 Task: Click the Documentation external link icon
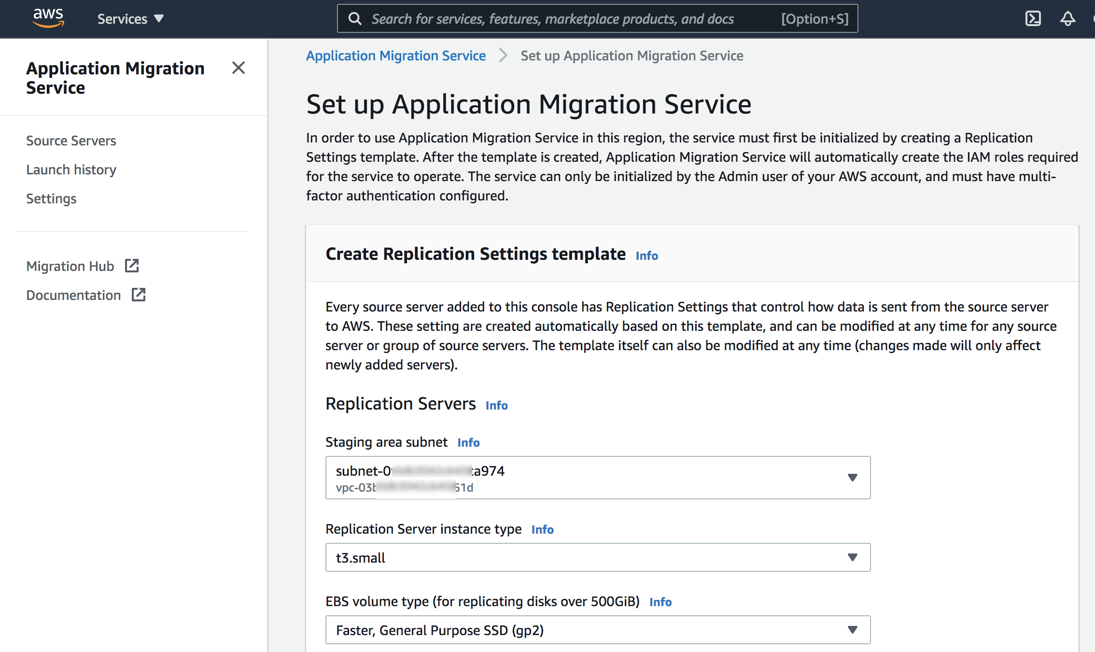[x=139, y=295]
